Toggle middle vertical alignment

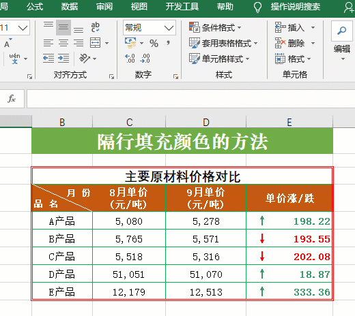click(63, 27)
